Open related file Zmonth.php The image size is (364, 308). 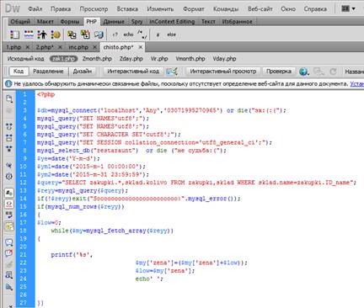point(97,59)
